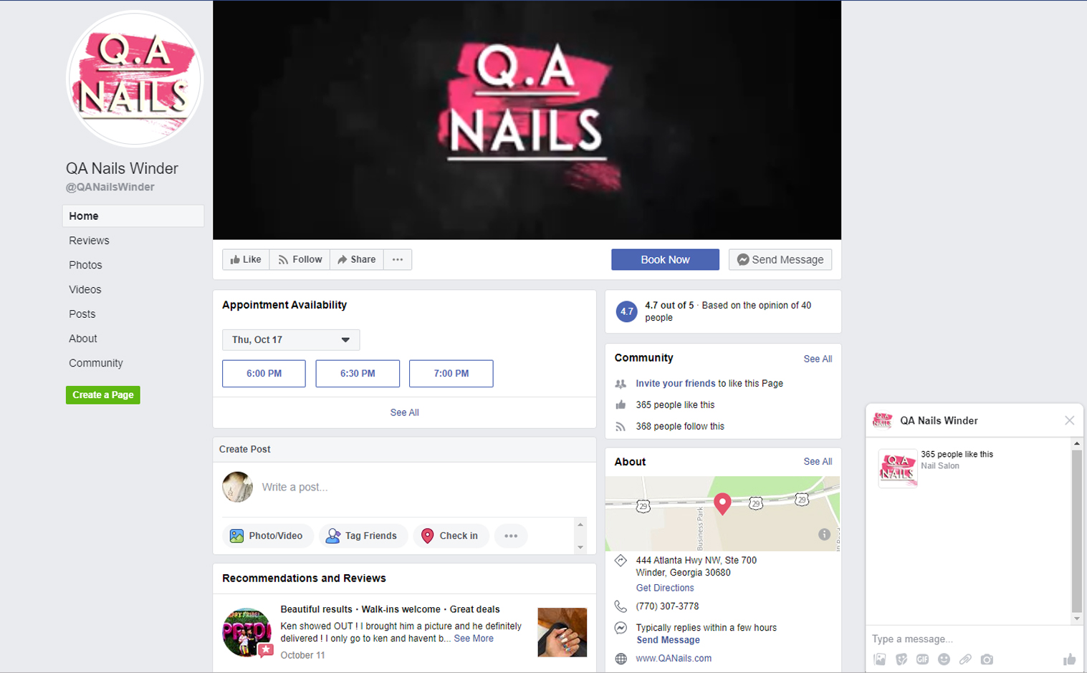Click See More on the review
Screen dimensions: 1087x673
(474, 639)
